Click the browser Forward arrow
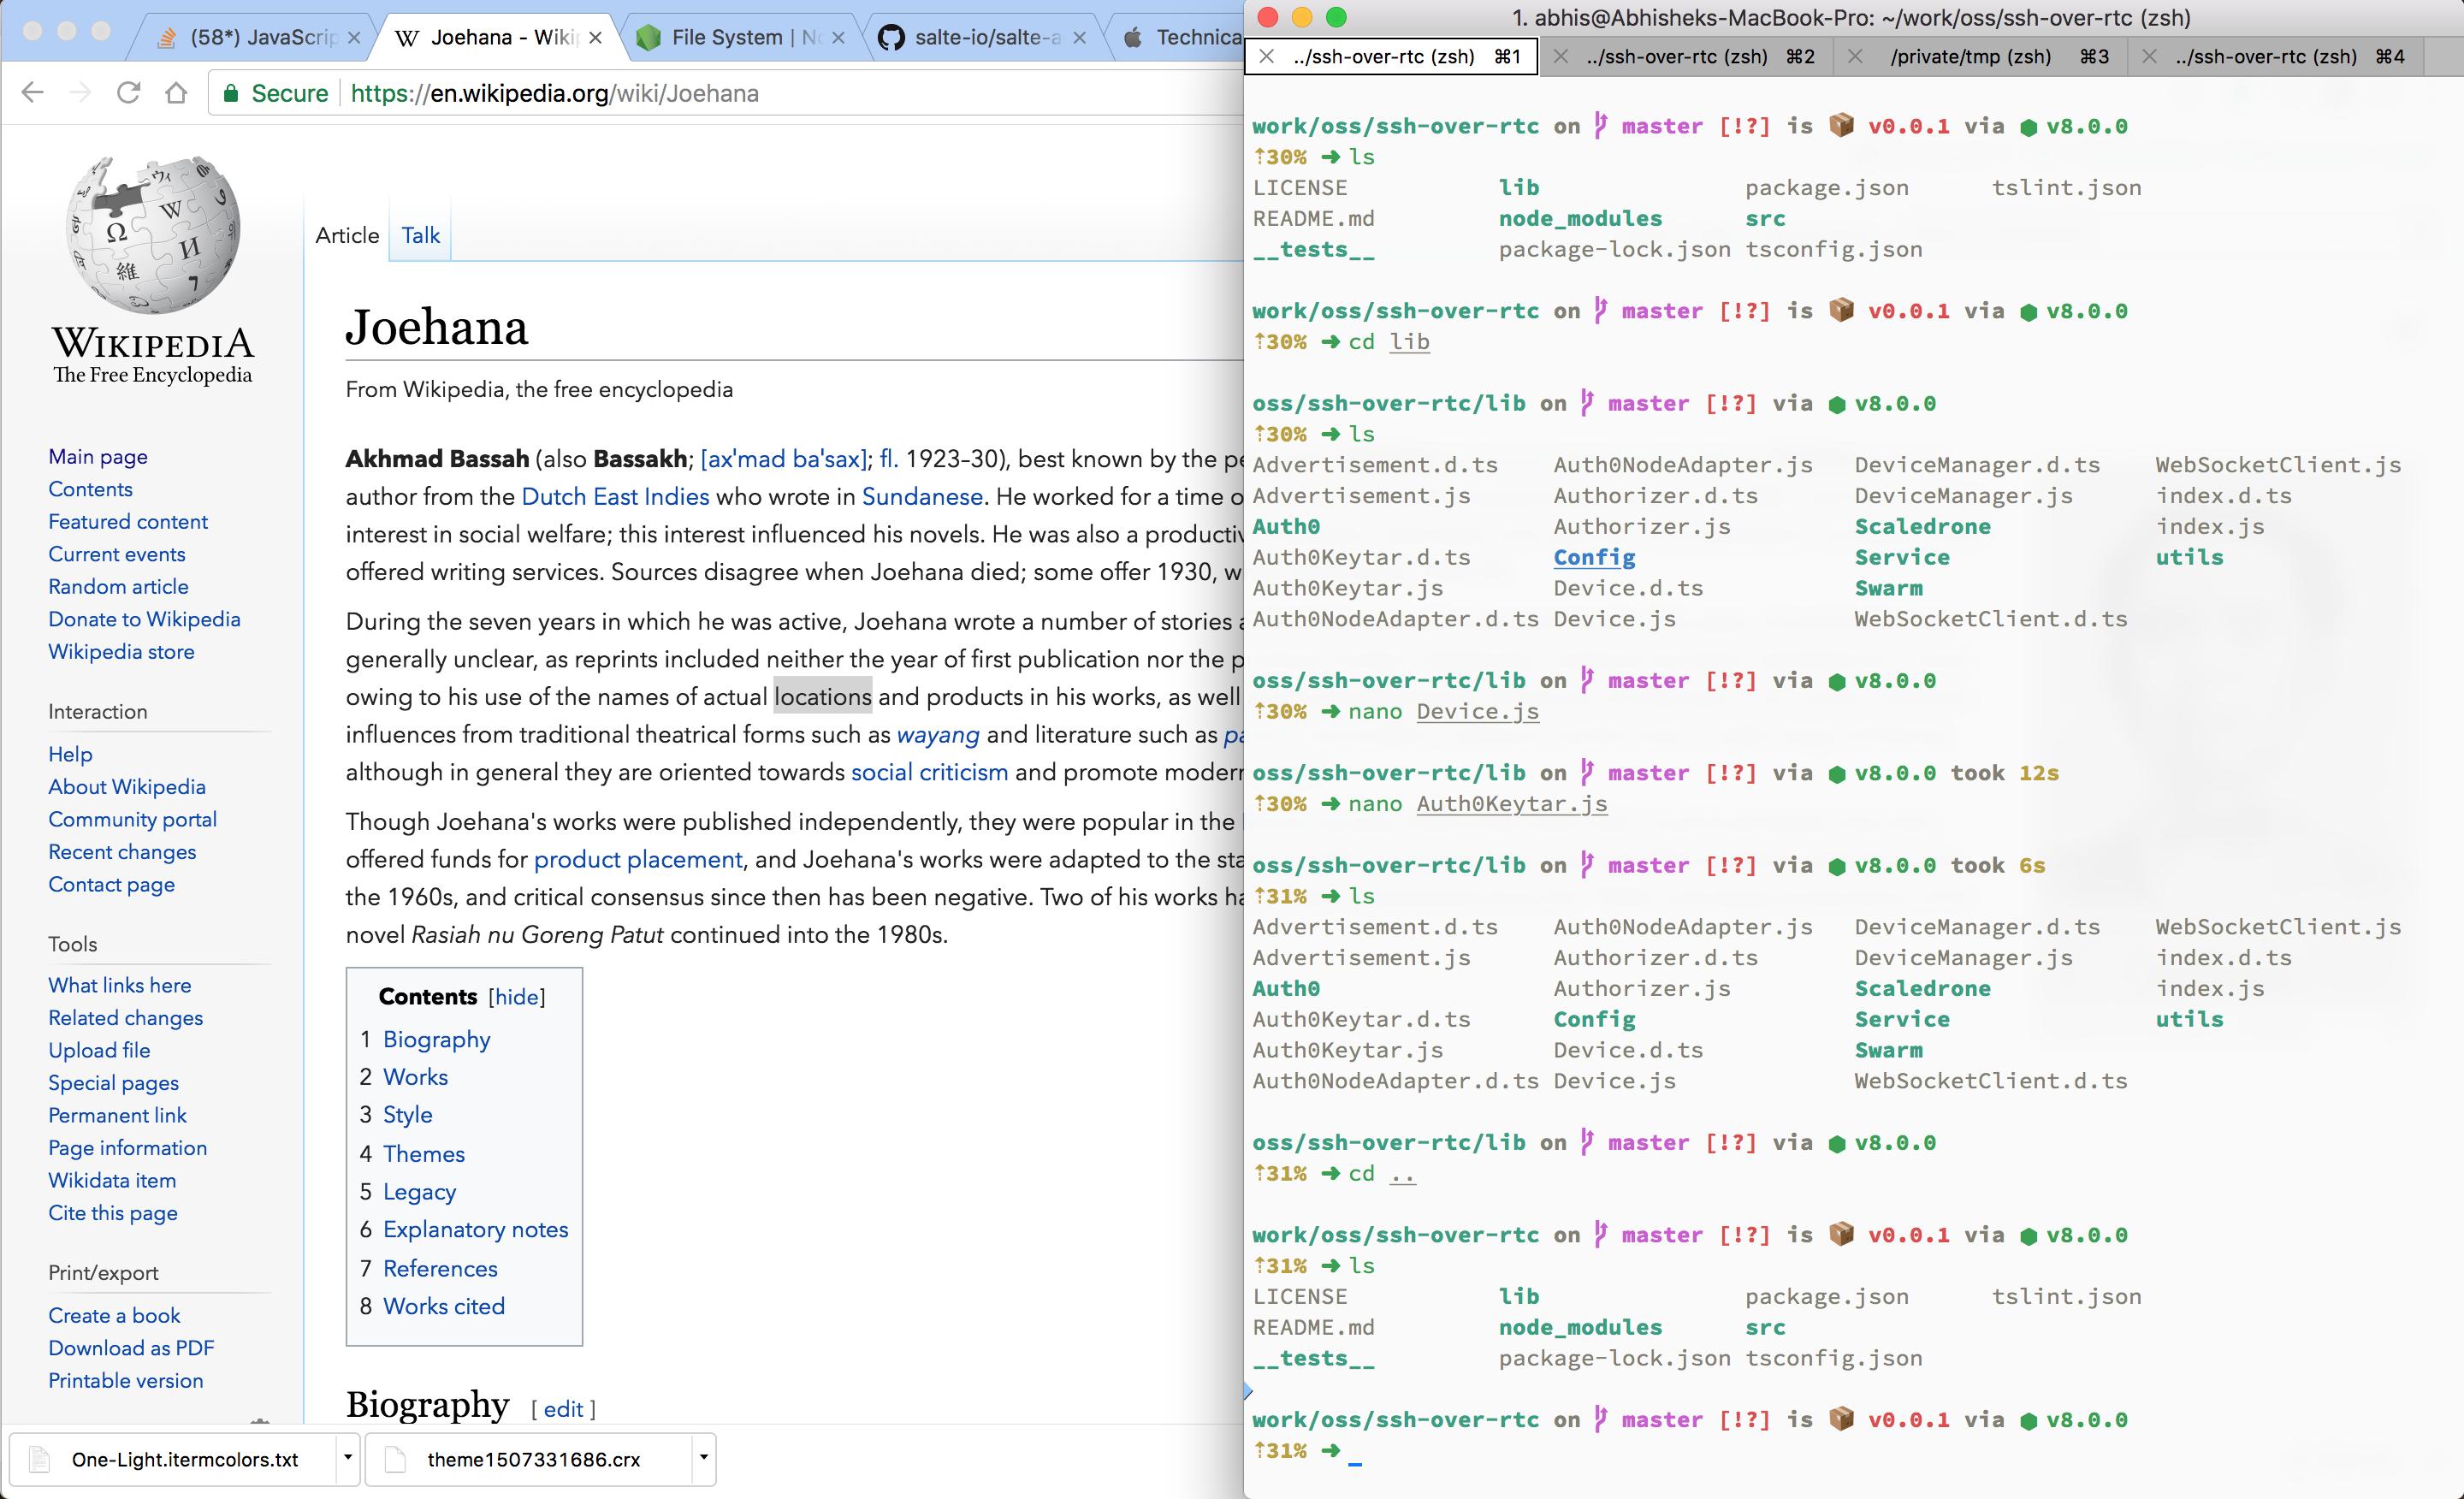The image size is (2464, 1499). point(81,93)
